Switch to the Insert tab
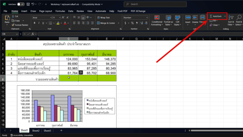The width and height of the screenshot is (243, 137). pyautogui.click(x=24, y=11)
